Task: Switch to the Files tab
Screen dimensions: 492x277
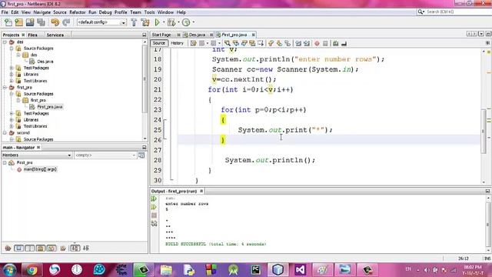Action: [x=32, y=35]
